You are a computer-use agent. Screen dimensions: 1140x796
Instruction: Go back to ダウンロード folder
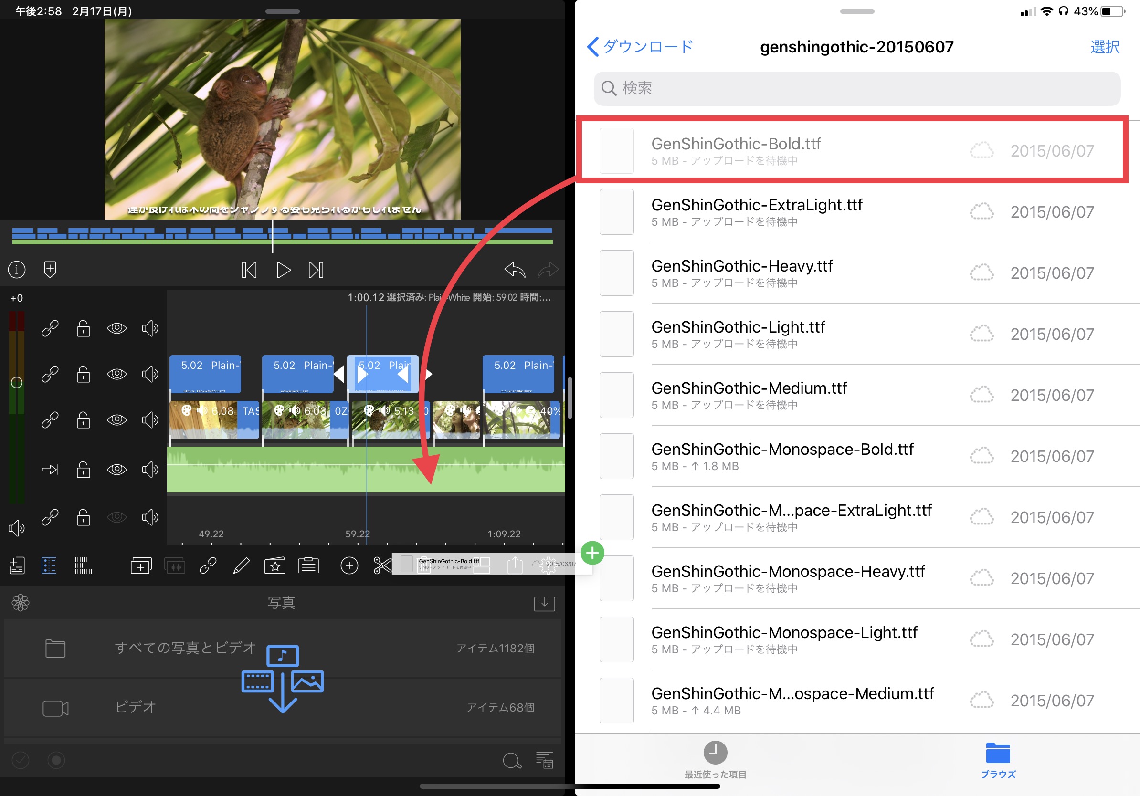(x=641, y=47)
